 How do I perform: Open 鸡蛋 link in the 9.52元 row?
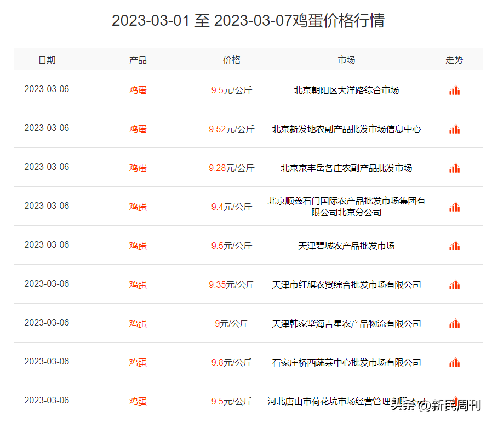coord(138,129)
